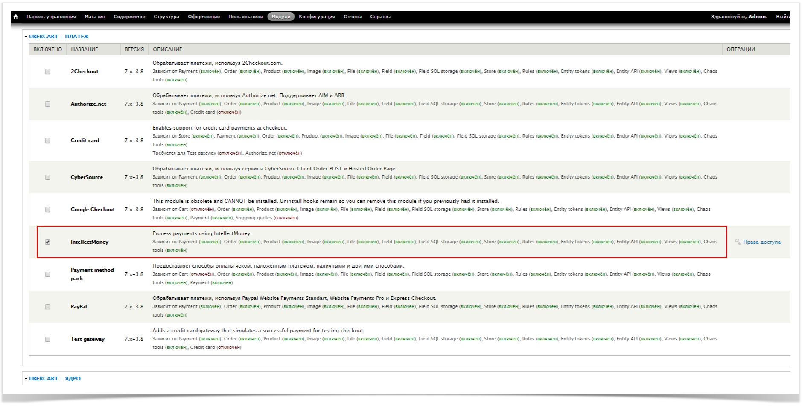Click the key icon beside Права доступа
The height and width of the screenshot is (406, 805).
click(738, 242)
